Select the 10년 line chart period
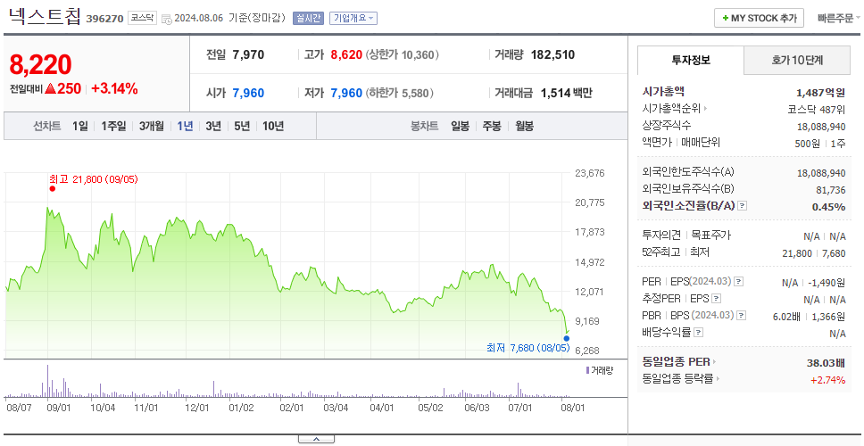This screenshot has width=864, height=446. [273, 126]
